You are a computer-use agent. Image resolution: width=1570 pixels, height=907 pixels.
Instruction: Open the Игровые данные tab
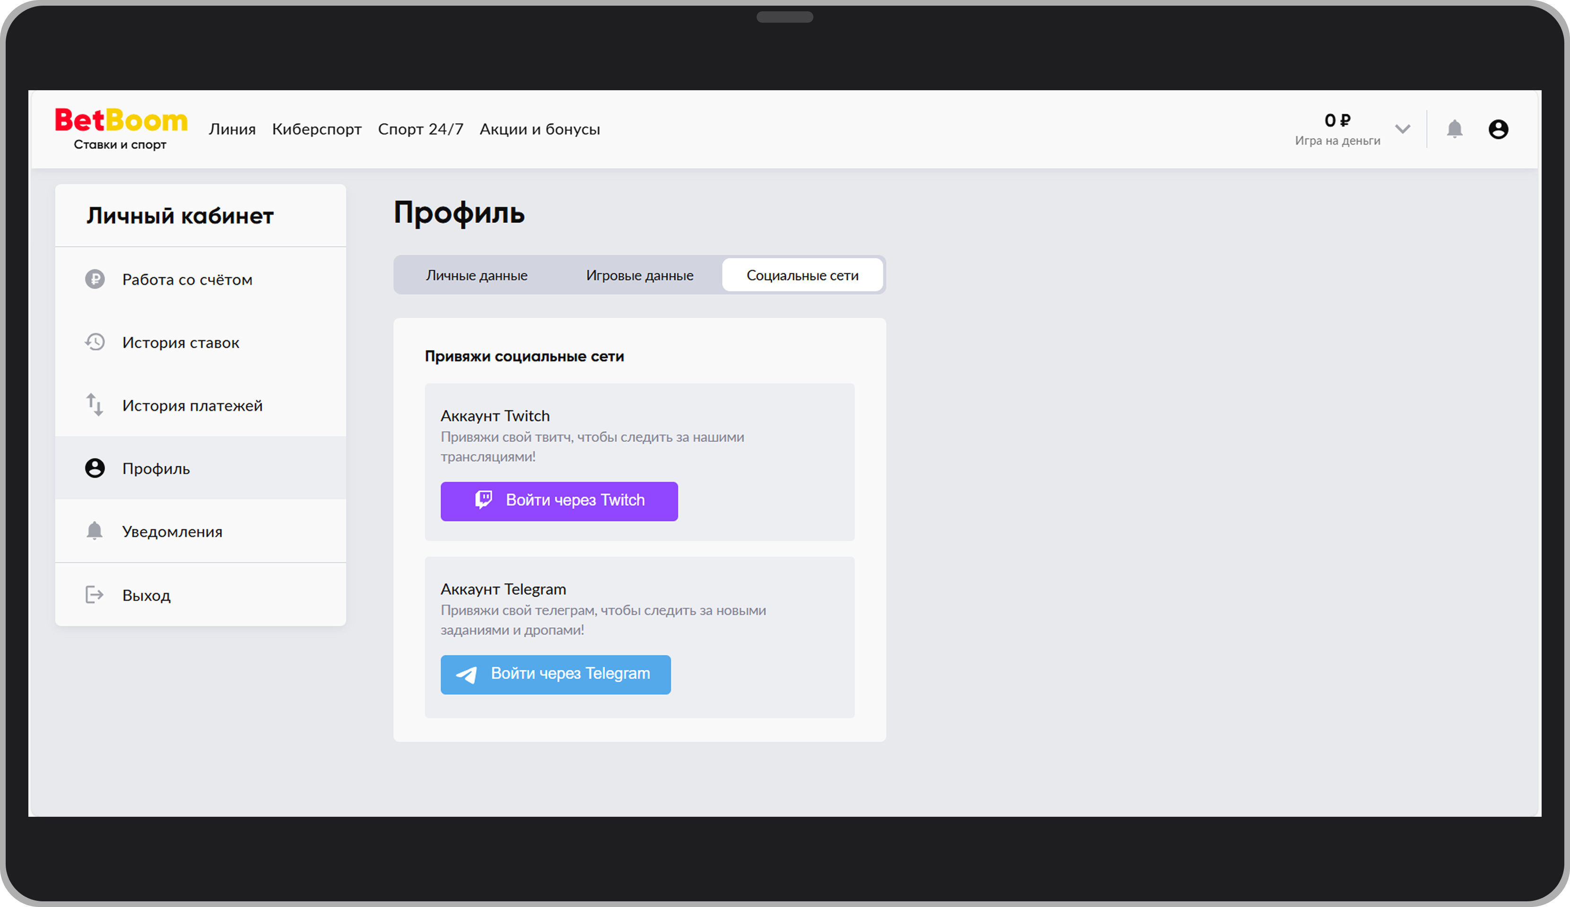click(x=639, y=274)
